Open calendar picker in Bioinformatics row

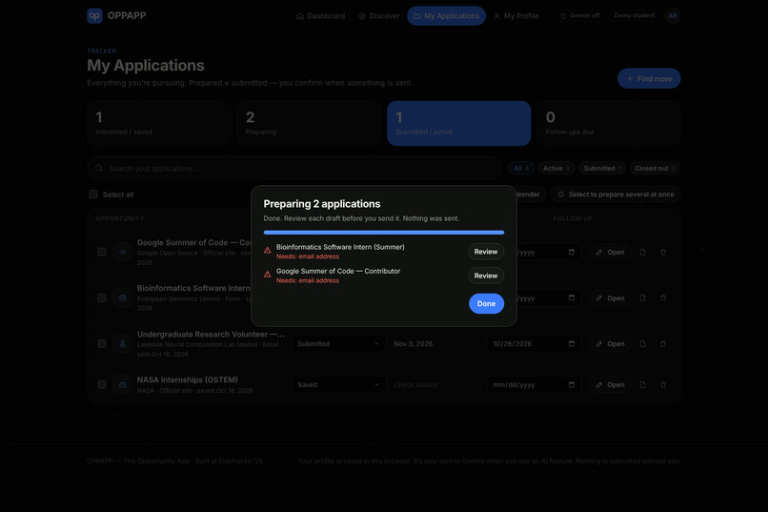coord(571,297)
